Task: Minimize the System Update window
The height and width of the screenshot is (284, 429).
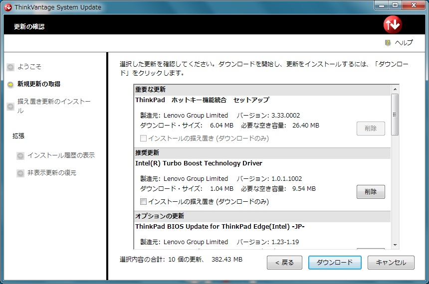Action: click(382, 5)
